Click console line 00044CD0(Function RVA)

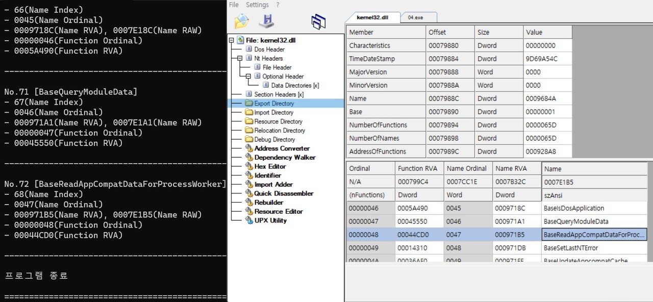point(64,235)
